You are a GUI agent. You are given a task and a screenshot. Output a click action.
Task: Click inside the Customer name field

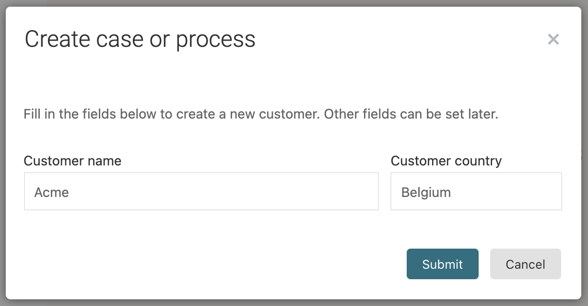(201, 191)
